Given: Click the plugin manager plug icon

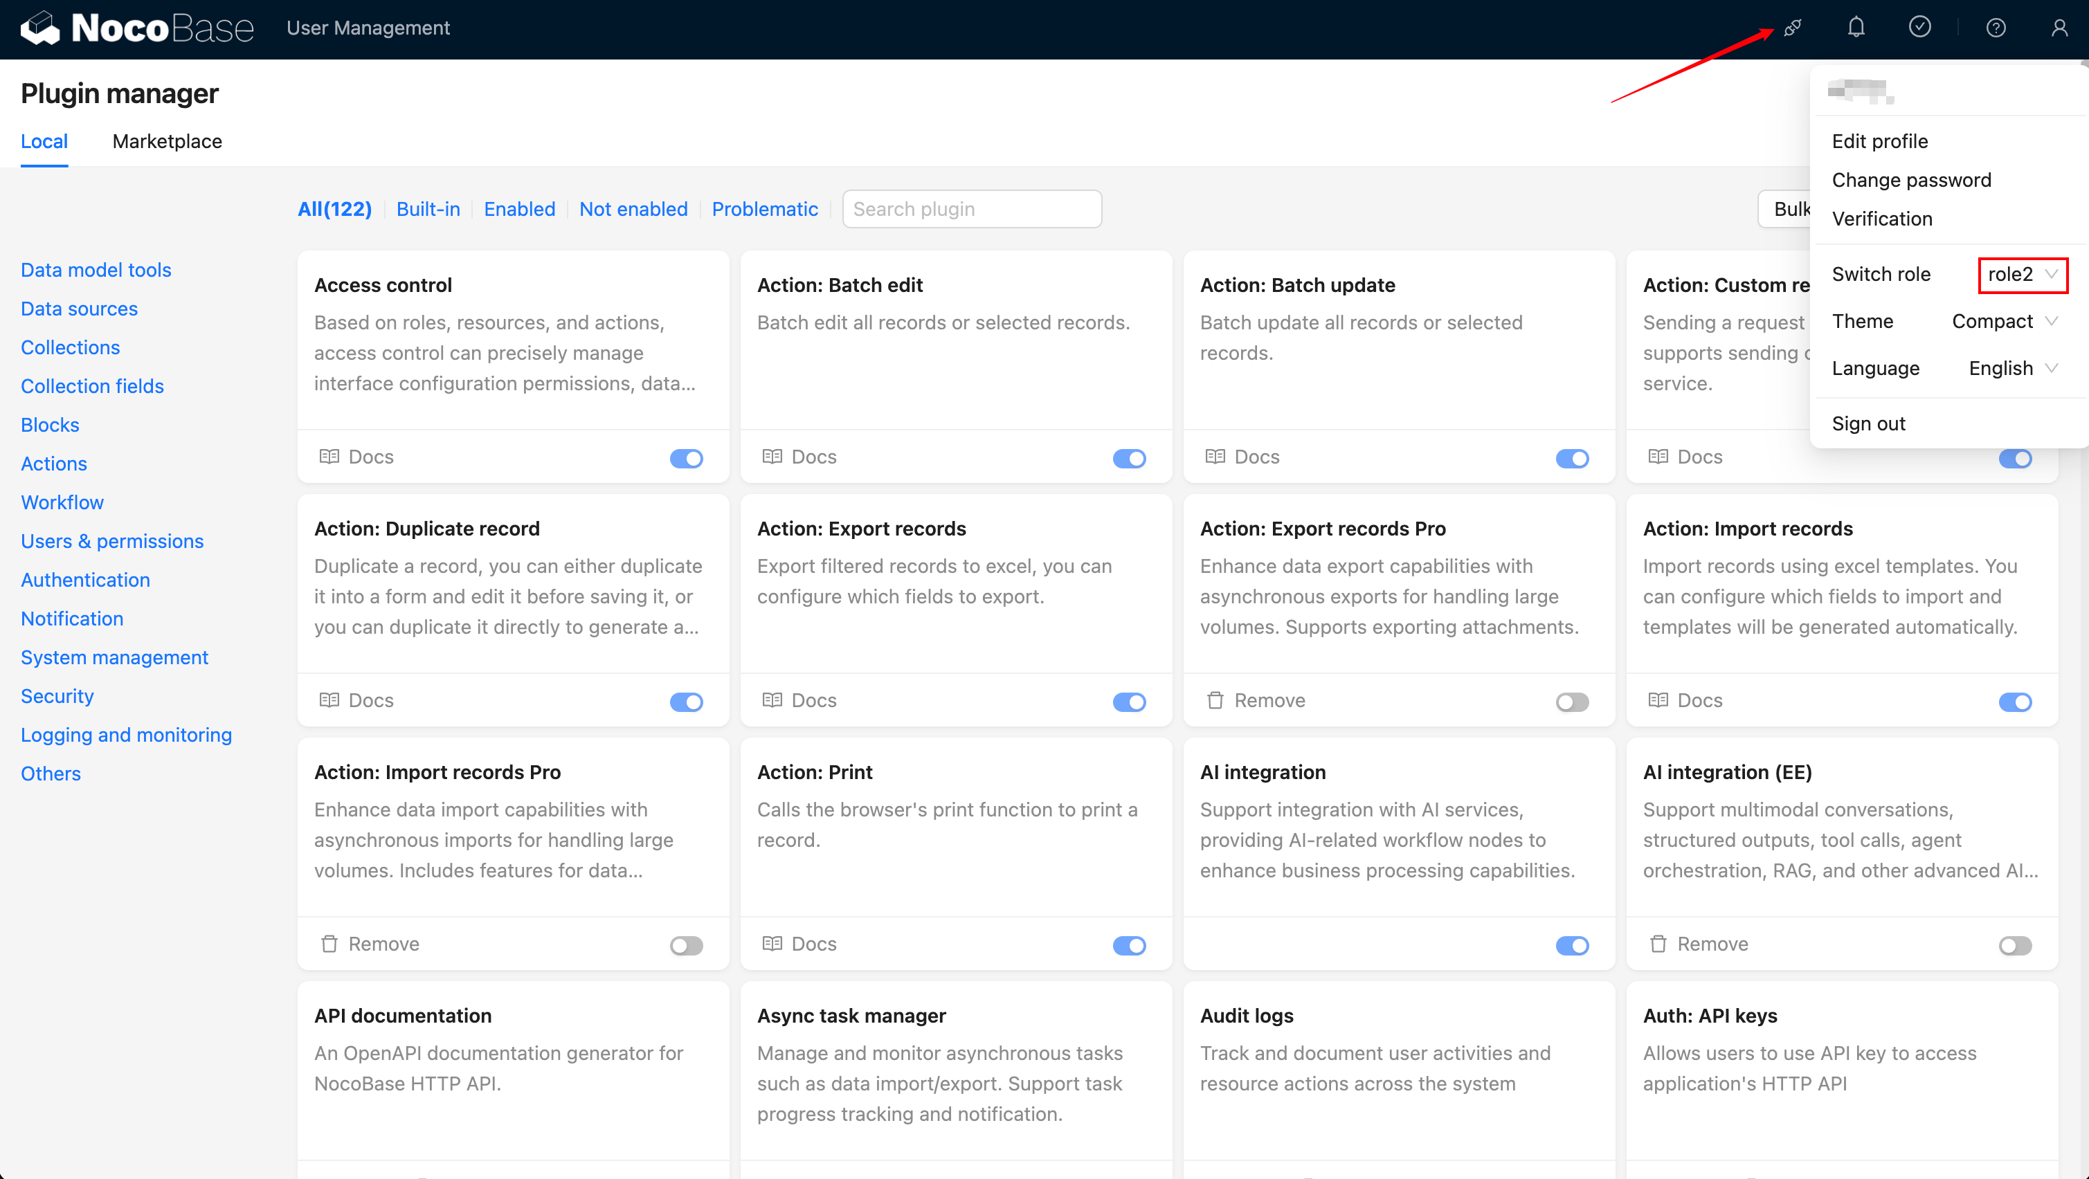Looking at the screenshot, I should point(1792,28).
